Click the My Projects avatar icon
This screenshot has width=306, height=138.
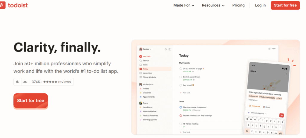tap(140, 84)
